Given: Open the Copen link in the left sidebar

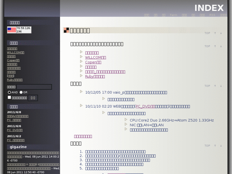Looking at the screenshot, I should coord(13,60).
